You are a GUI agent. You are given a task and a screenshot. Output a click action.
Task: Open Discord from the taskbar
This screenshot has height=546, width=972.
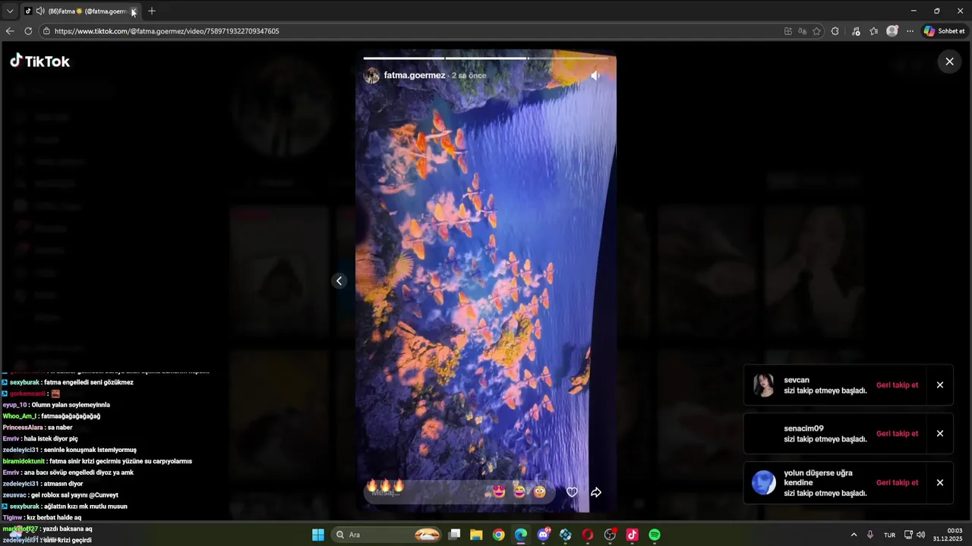[543, 535]
